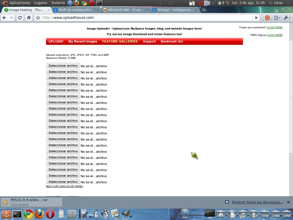Click the go arrow beside the address bar

256,18
